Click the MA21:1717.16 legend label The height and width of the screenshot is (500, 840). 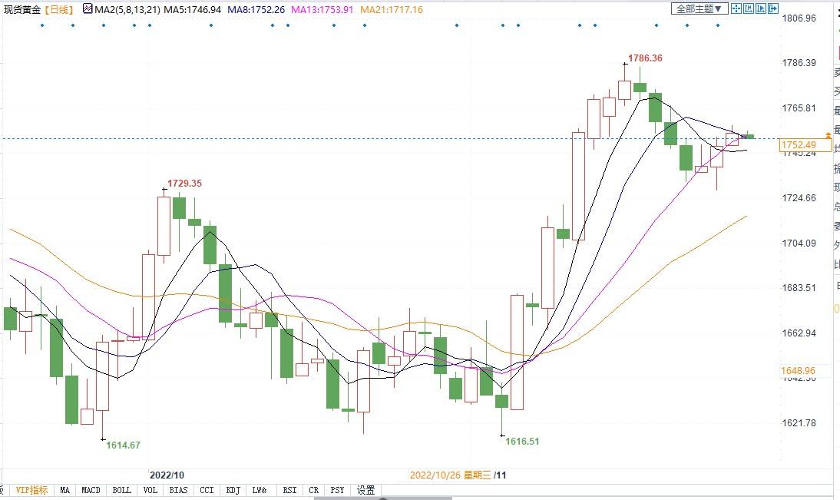click(391, 10)
